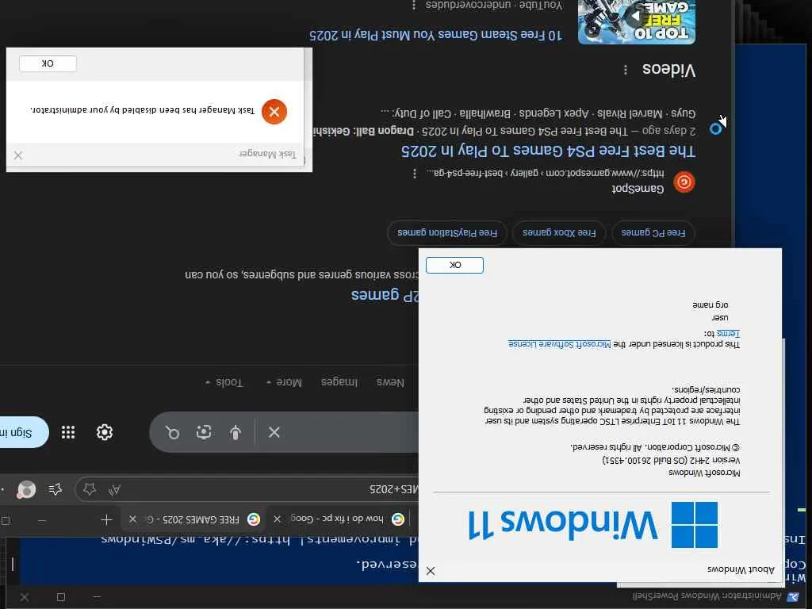The width and height of the screenshot is (812, 609).
Task: Add page to favorites with star icon
Action: click(x=90, y=488)
